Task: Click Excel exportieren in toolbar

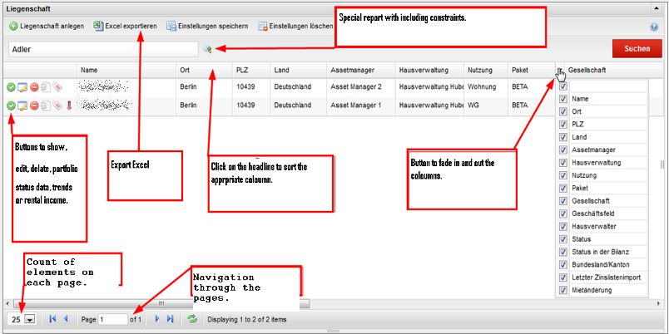Action: (126, 26)
